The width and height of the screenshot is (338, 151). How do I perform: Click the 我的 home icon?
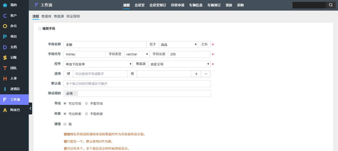pos(5,5)
